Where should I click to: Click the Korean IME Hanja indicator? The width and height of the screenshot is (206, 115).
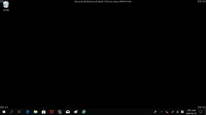(182, 112)
